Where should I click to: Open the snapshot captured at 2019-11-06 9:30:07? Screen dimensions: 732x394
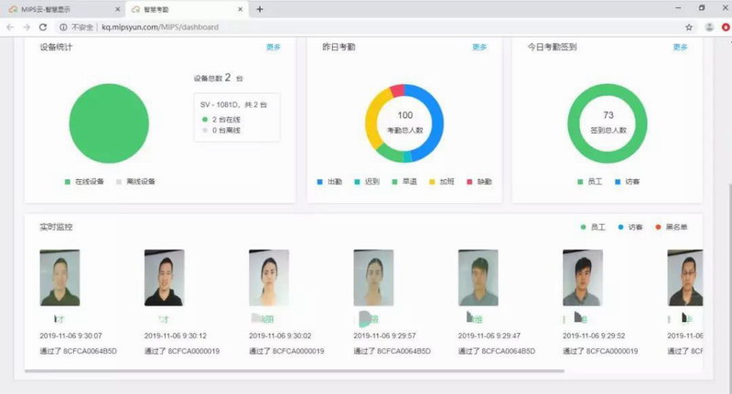59,278
